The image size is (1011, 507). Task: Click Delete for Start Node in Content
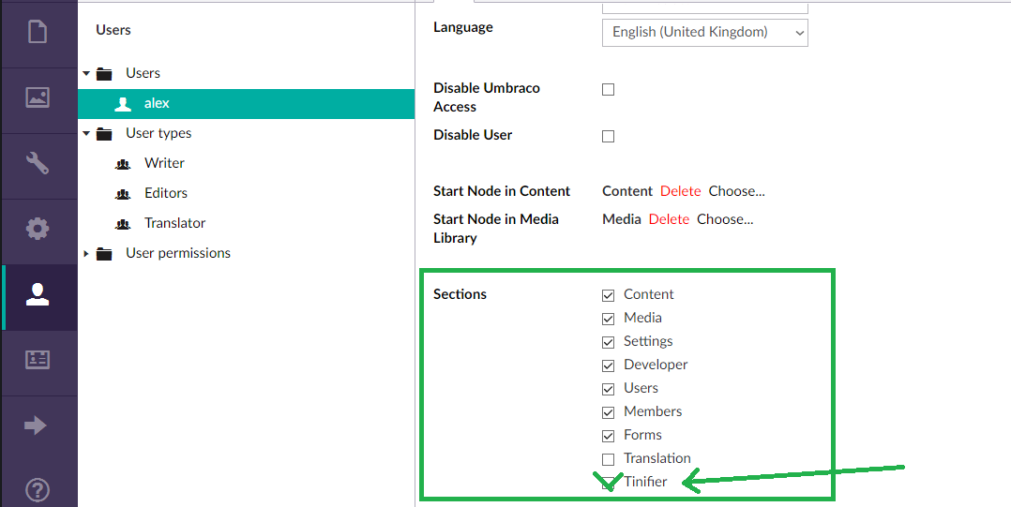(x=680, y=191)
